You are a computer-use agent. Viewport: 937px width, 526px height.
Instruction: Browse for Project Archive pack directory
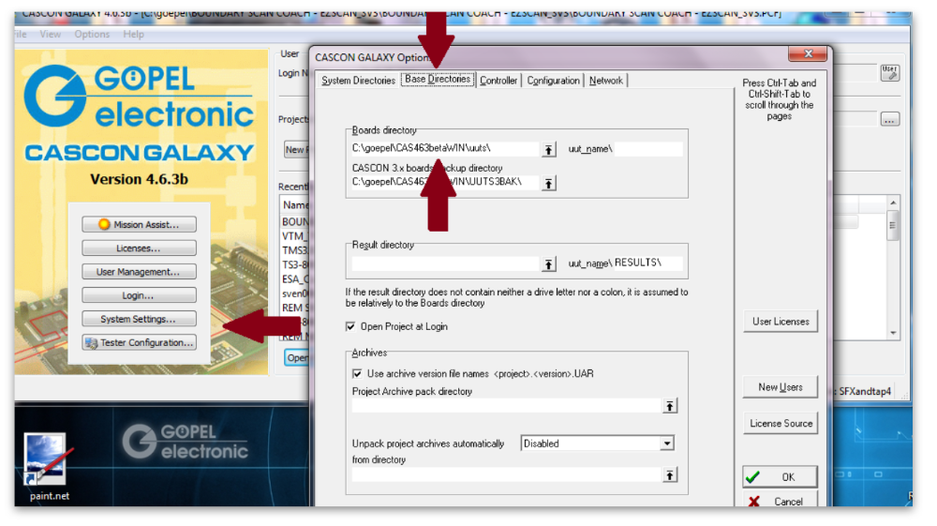(669, 407)
